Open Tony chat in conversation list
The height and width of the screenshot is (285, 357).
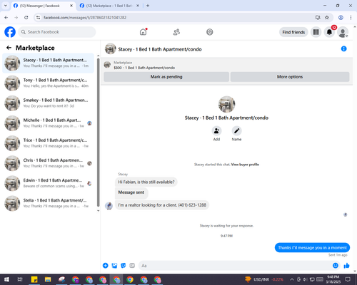[x=48, y=83]
